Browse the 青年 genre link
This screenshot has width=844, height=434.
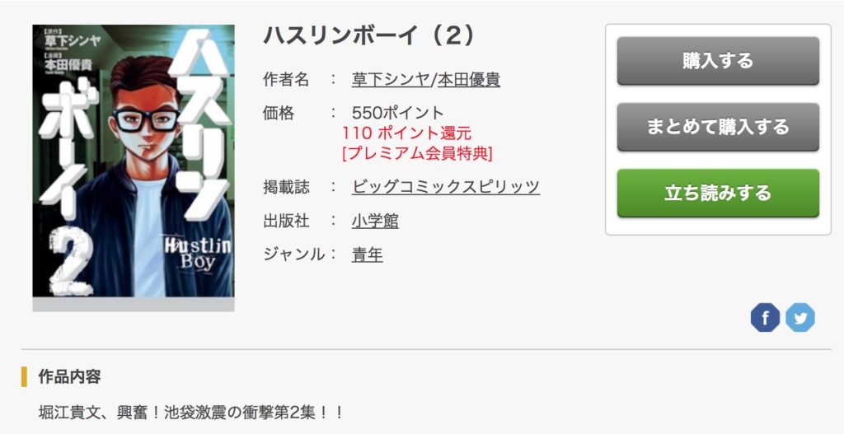click(x=367, y=254)
